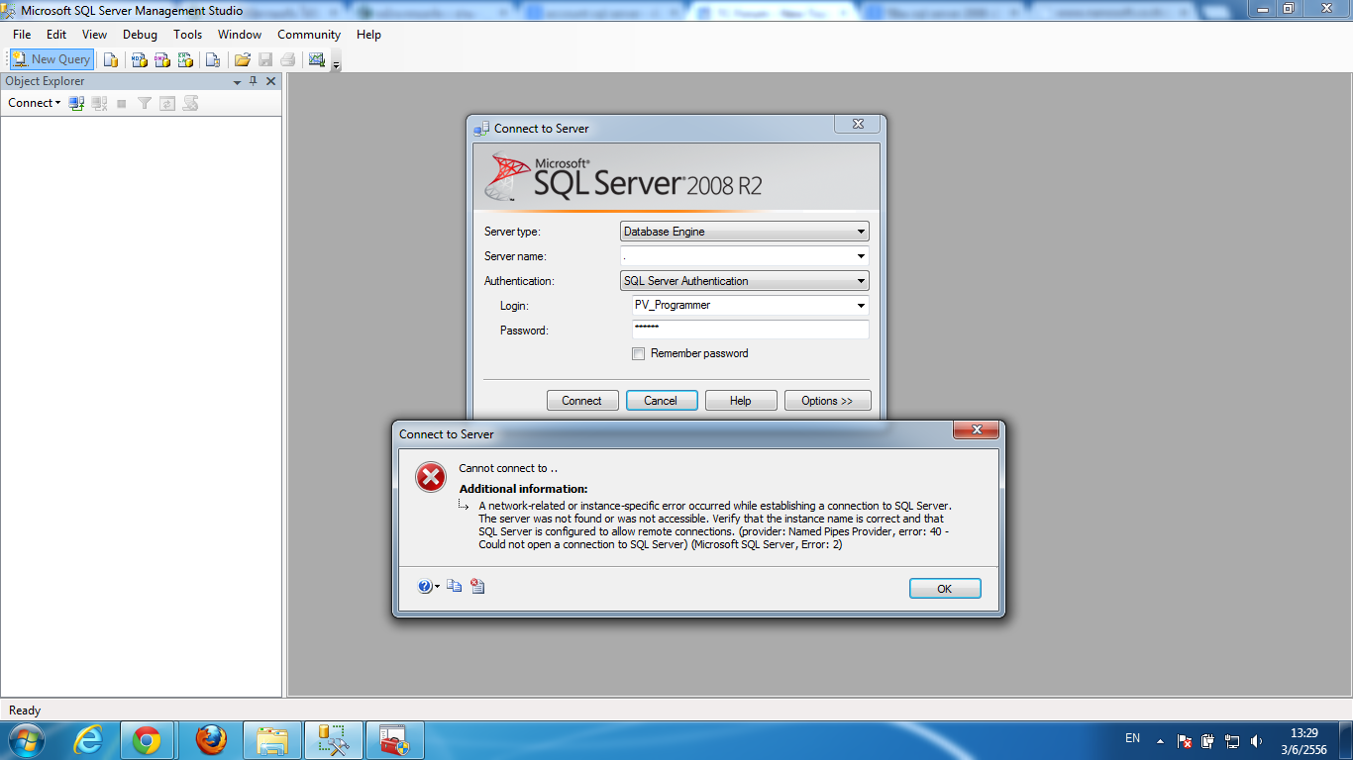Click the Open File folder icon
Image resolution: width=1353 pixels, height=760 pixels.
click(242, 59)
